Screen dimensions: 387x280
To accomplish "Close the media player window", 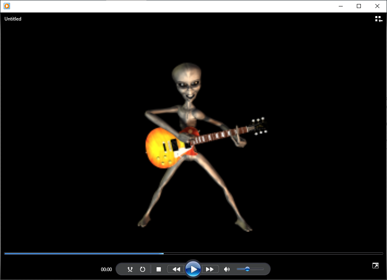I will 377,6.
